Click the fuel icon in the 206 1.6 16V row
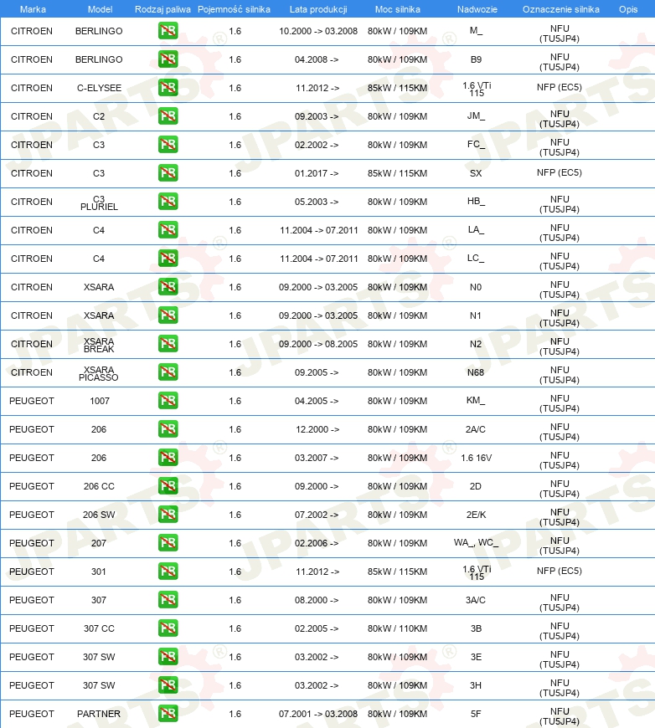The height and width of the screenshot is (728, 655). [x=168, y=458]
